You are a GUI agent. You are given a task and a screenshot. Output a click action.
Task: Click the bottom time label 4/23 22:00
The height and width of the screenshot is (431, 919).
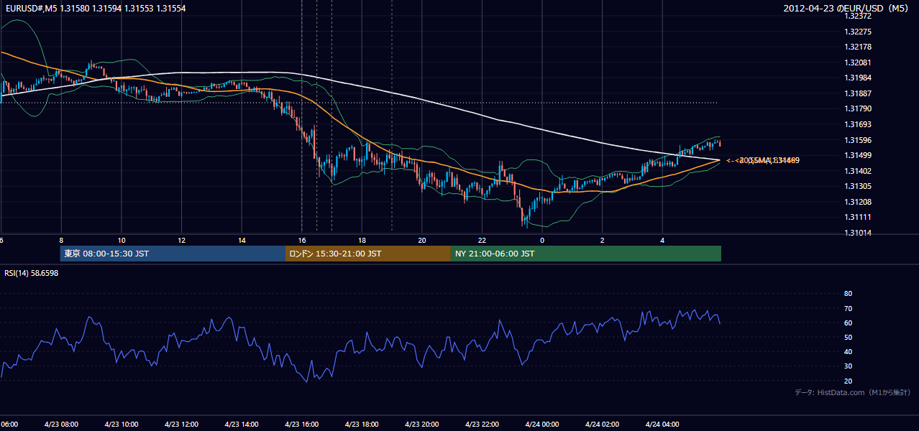(x=482, y=425)
